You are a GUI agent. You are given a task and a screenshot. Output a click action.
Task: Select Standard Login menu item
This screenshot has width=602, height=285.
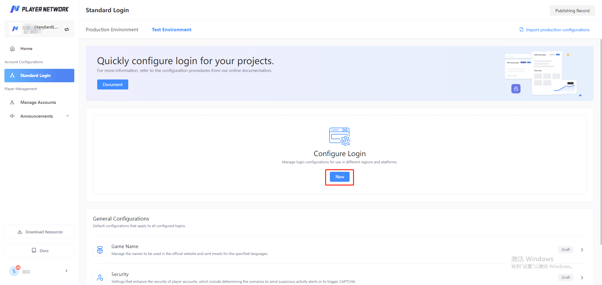tap(39, 75)
